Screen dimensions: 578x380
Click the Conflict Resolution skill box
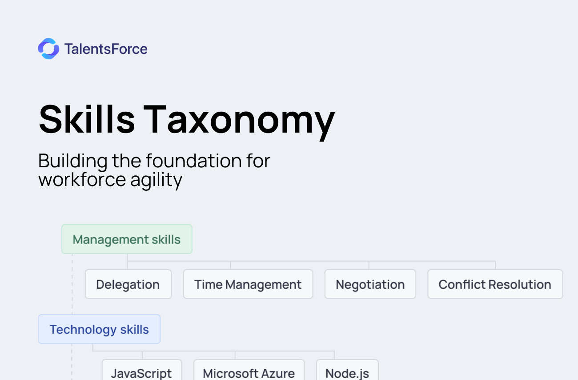[495, 284]
